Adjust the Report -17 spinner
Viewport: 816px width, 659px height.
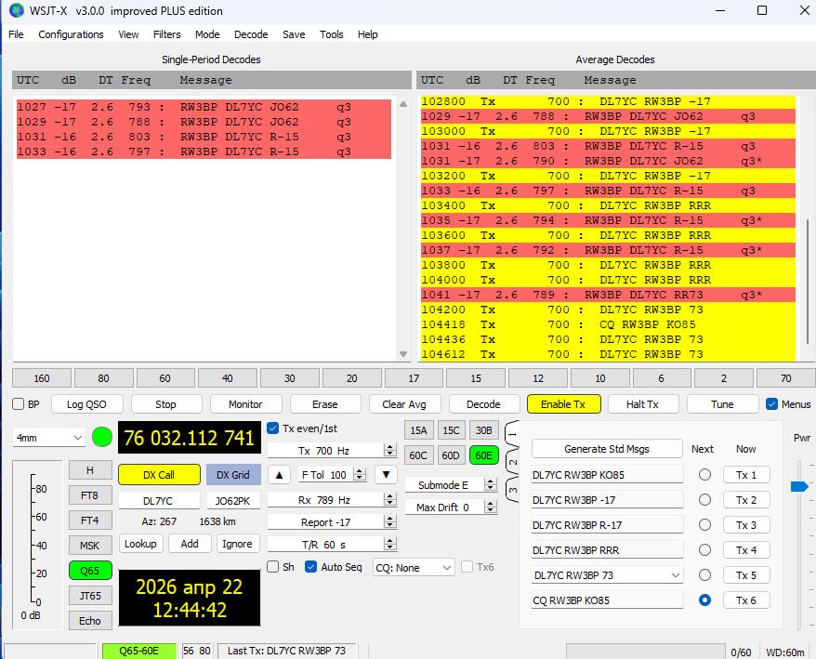point(389,522)
